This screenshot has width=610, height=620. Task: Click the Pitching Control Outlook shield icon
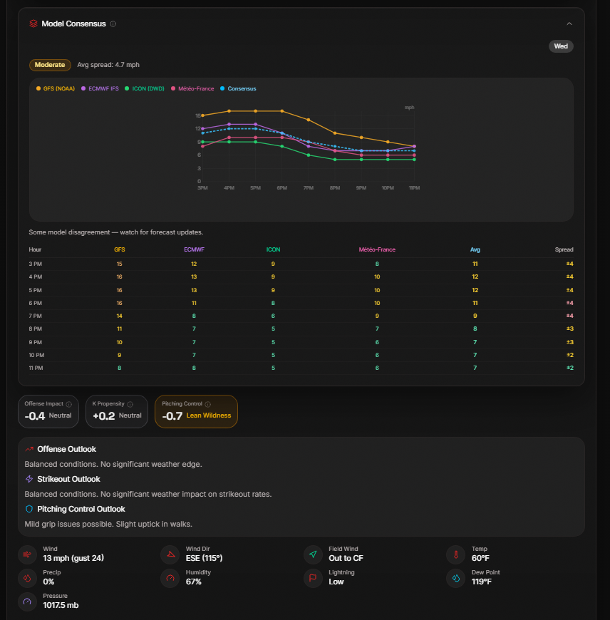29,509
